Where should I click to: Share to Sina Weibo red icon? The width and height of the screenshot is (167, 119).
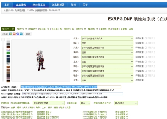(14, 34)
